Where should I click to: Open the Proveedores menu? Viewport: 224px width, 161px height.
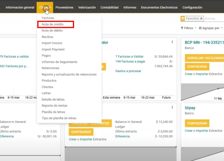click(64, 7)
